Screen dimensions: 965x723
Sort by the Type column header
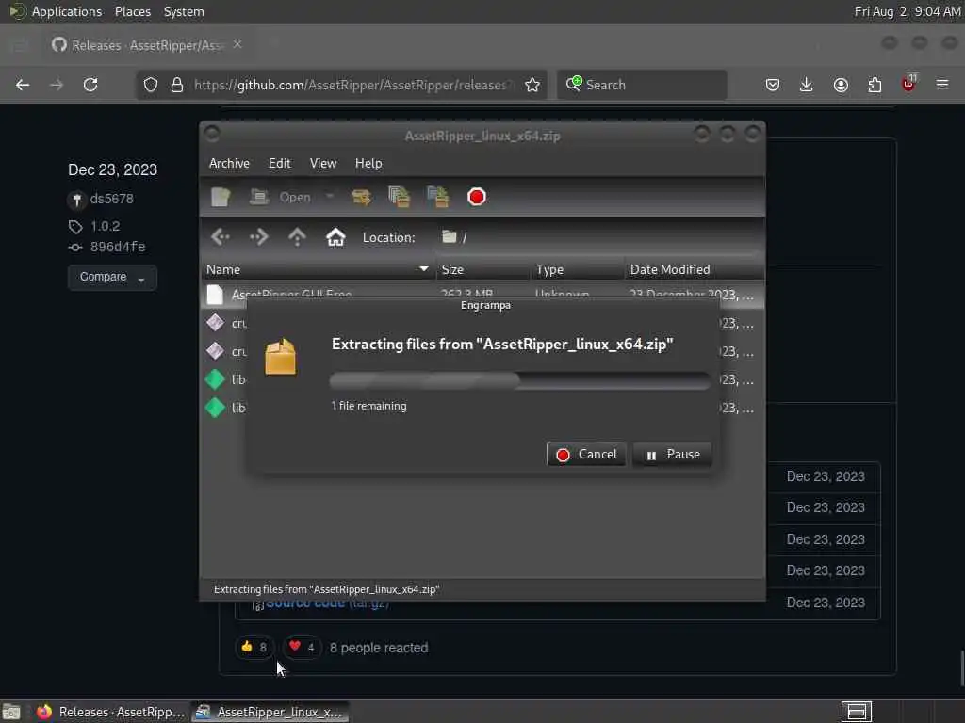coord(578,269)
